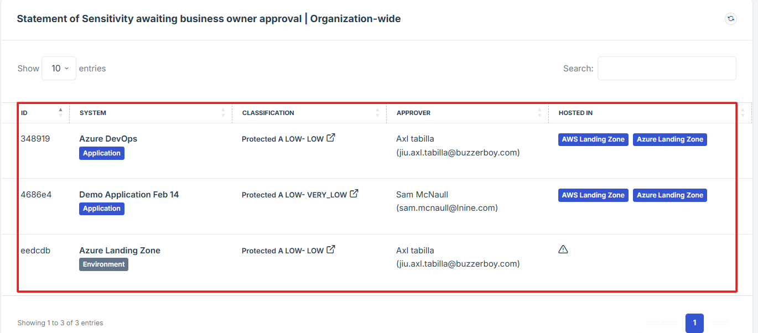
Task: Open external link icon beside Azure DevOps classification
Action: [x=331, y=138]
